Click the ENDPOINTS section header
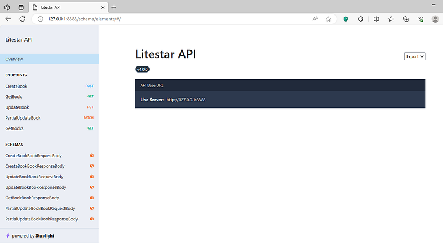443x252 pixels. [x=16, y=75]
